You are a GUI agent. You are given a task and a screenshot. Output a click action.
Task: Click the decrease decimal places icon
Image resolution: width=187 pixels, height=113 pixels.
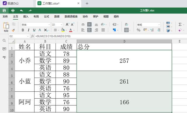click(159, 30)
